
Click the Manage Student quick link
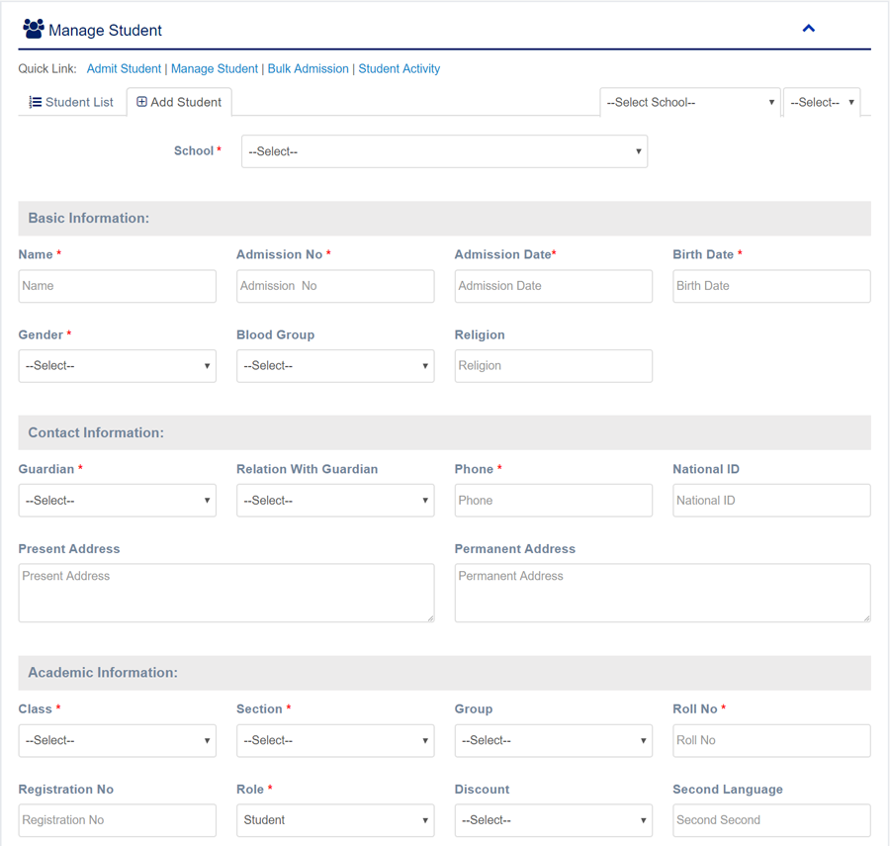click(x=215, y=69)
